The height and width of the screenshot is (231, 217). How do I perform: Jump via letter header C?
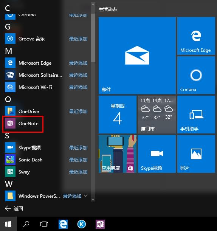click(8, 8)
